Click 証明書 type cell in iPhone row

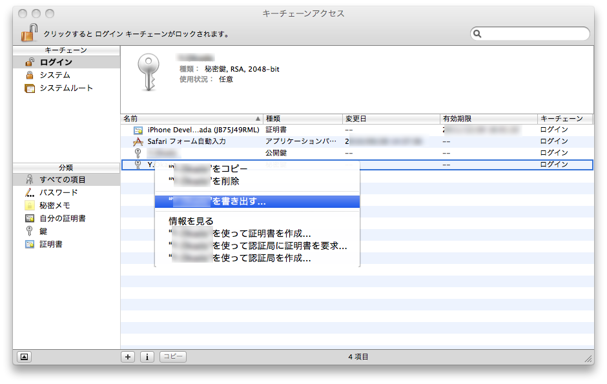tap(276, 130)
